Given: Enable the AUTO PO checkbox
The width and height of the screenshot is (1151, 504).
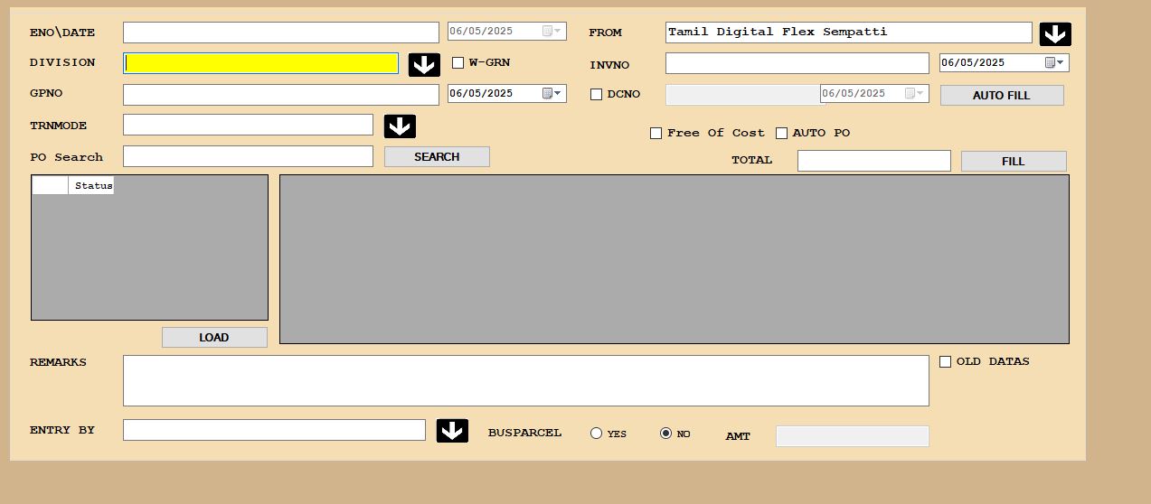Looking at the screenshot, I should tap(781, 134).
